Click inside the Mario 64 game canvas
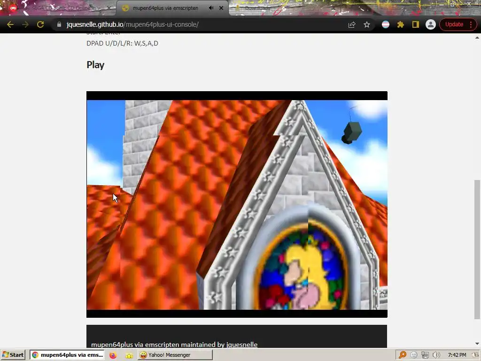The image size is (481, 361). coord(237,204)
